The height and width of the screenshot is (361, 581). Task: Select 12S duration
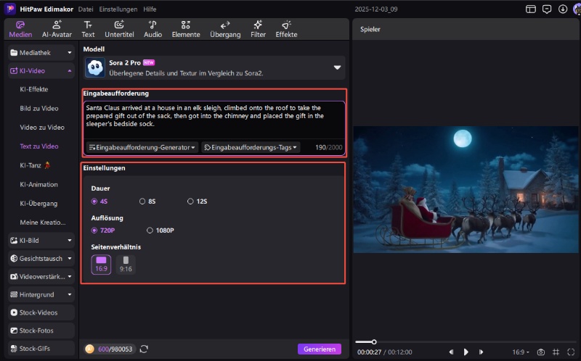[197, 202]
